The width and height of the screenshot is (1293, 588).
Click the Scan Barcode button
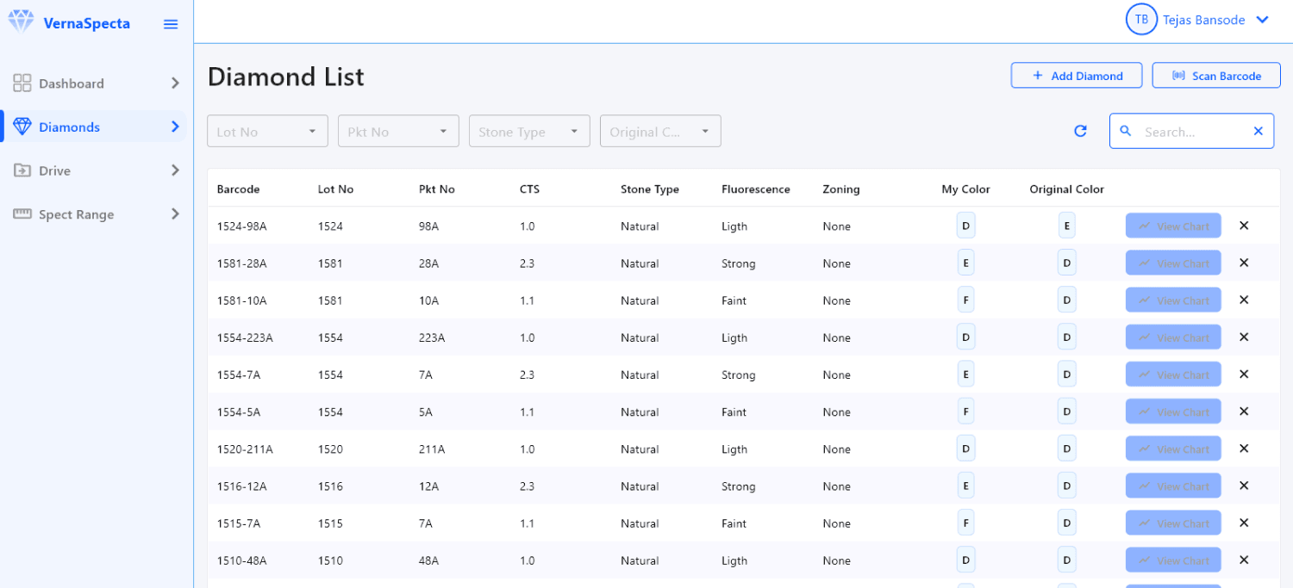tap(1216, 76)
